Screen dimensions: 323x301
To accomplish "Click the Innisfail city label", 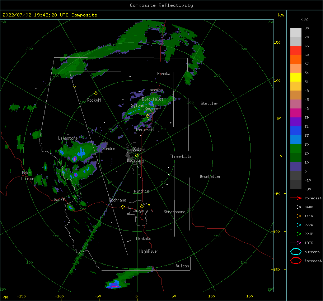I will [145, 130].
